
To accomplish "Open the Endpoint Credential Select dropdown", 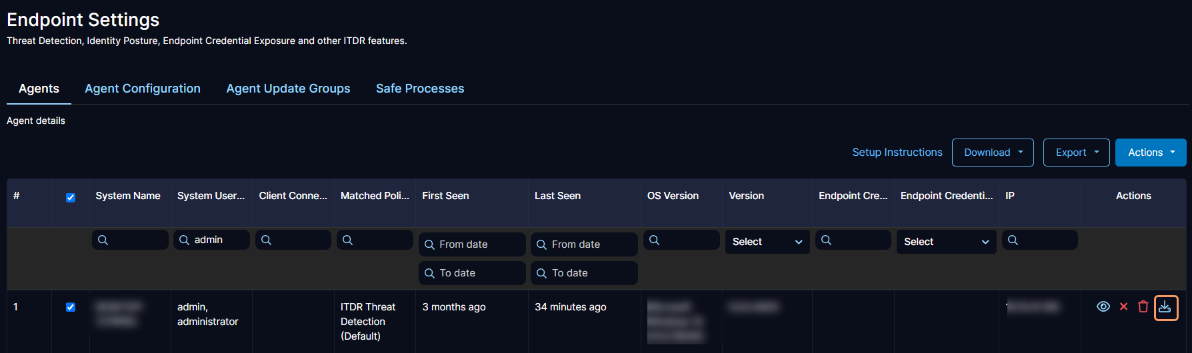I will [x=945, y=242].
